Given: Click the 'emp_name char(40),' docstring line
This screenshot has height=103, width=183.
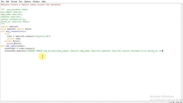Looking at the screenshot, I should click(x=12, y=14).
